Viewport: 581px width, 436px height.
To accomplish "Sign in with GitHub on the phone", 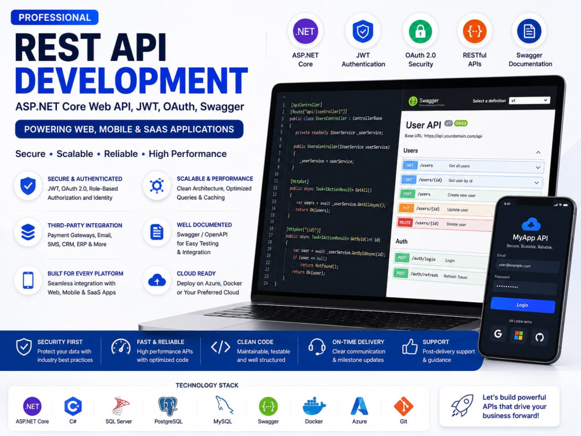I will 540,337.
